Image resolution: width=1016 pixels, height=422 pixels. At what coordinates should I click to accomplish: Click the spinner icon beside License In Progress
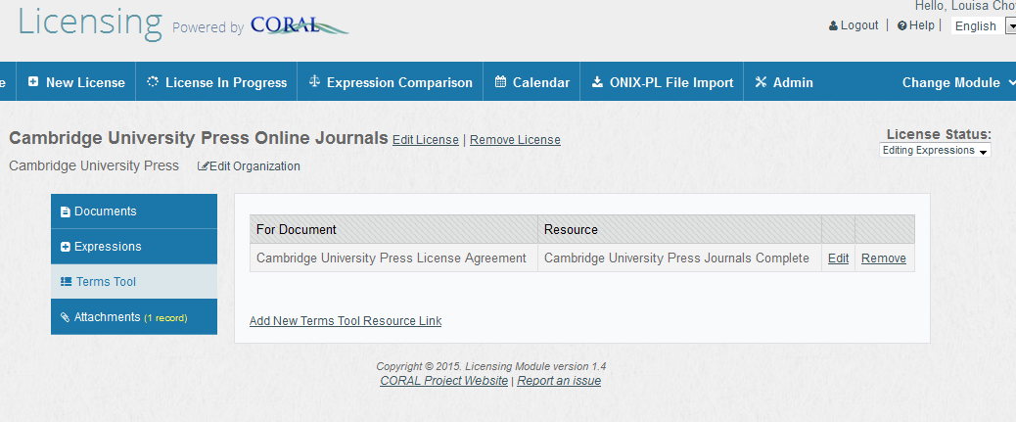click(153, 82)
